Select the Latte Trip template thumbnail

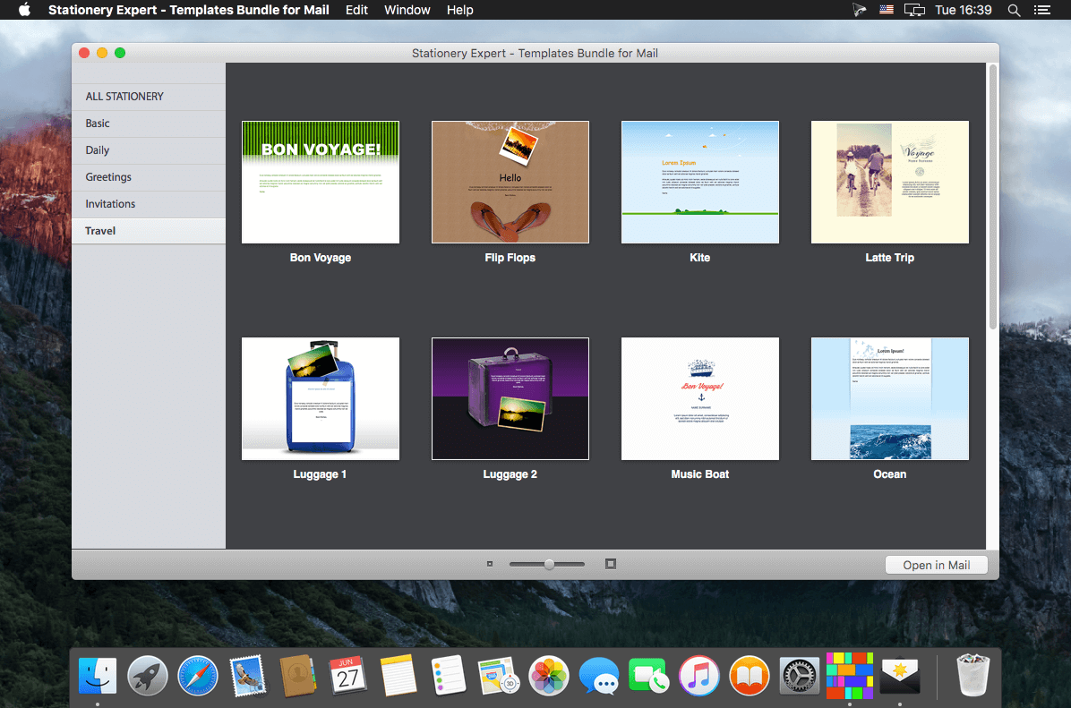coord(890,183)
